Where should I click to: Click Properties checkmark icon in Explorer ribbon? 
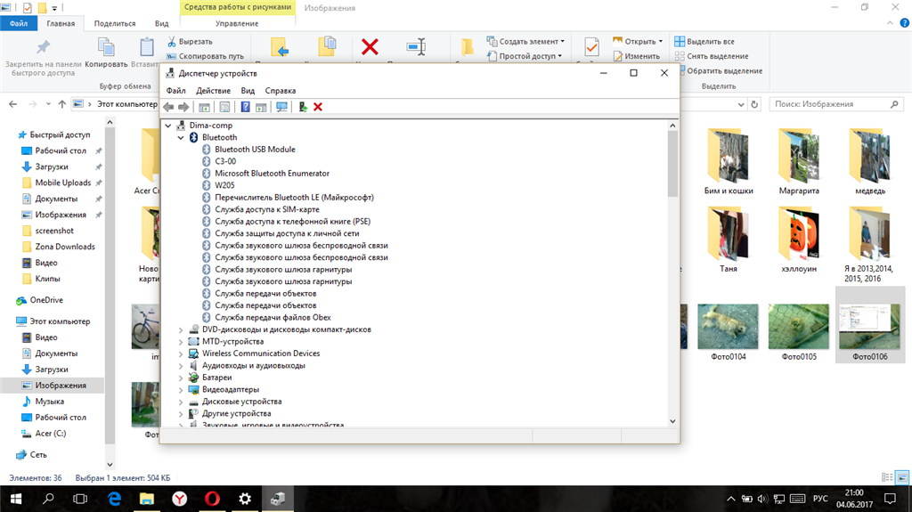coord(591,46)
